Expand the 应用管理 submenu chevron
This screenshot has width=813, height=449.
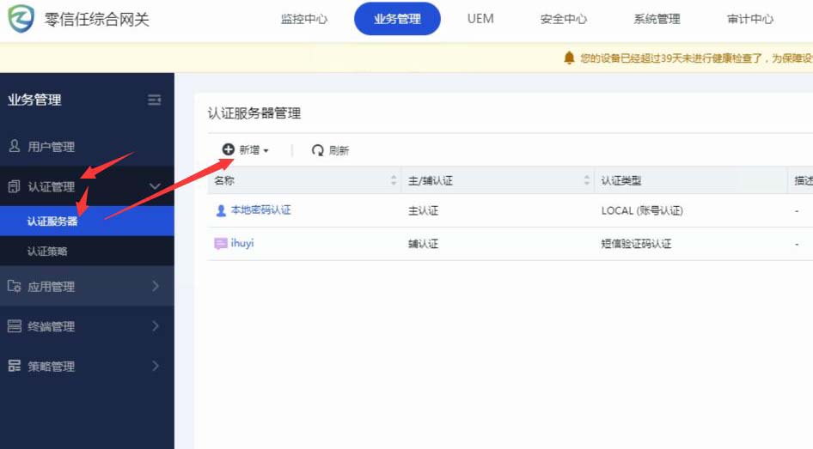(155, 287)
